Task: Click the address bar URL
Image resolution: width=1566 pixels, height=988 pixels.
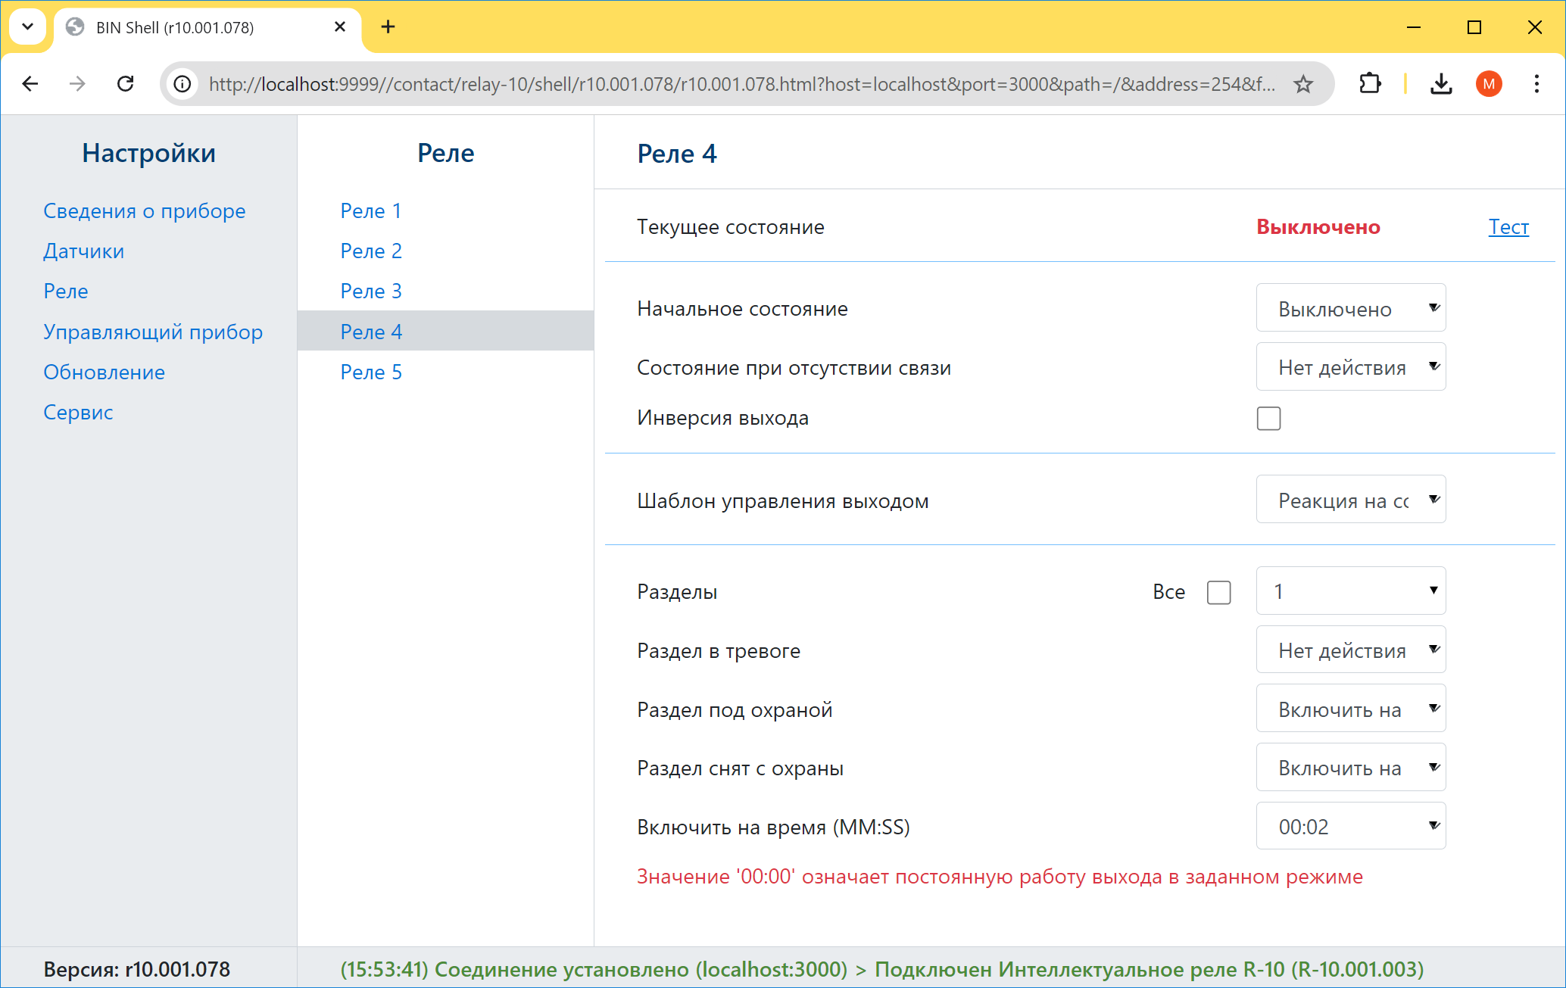Action: (x=741, y=84)
